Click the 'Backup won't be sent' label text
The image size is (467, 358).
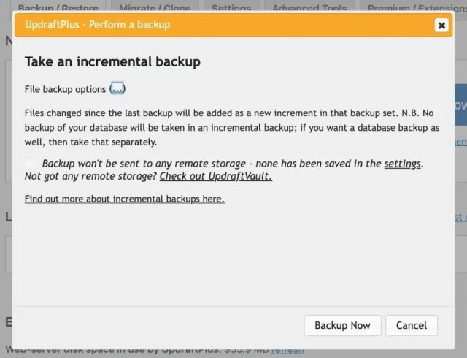pos(212,164)
